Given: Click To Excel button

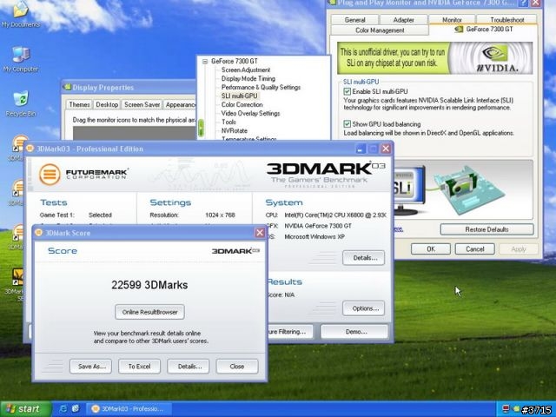Looking at the screenshot, I should pyautogui.click(x=139, y=367).
